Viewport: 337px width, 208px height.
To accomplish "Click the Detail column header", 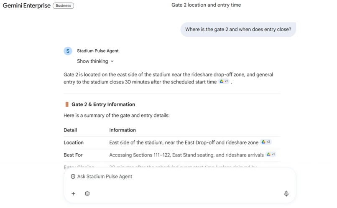I will pyautogui.click(x=70, y=130).
